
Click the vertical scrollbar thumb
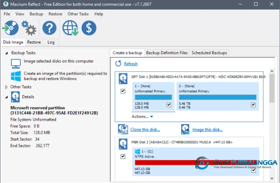pos(272,88)
